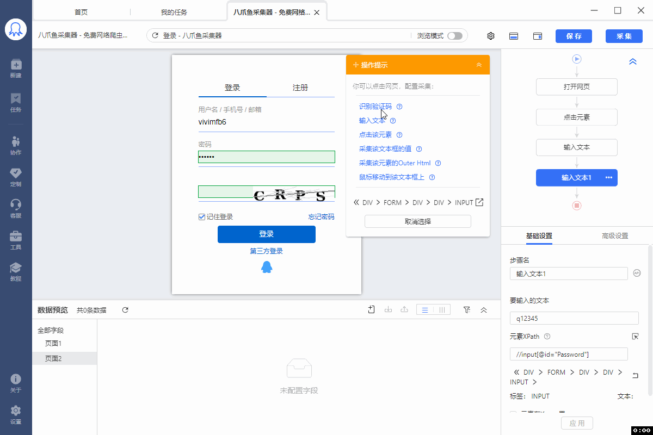
Task: Click the API icon beside 步骤名 field
Action: click(x=638, y=274)
